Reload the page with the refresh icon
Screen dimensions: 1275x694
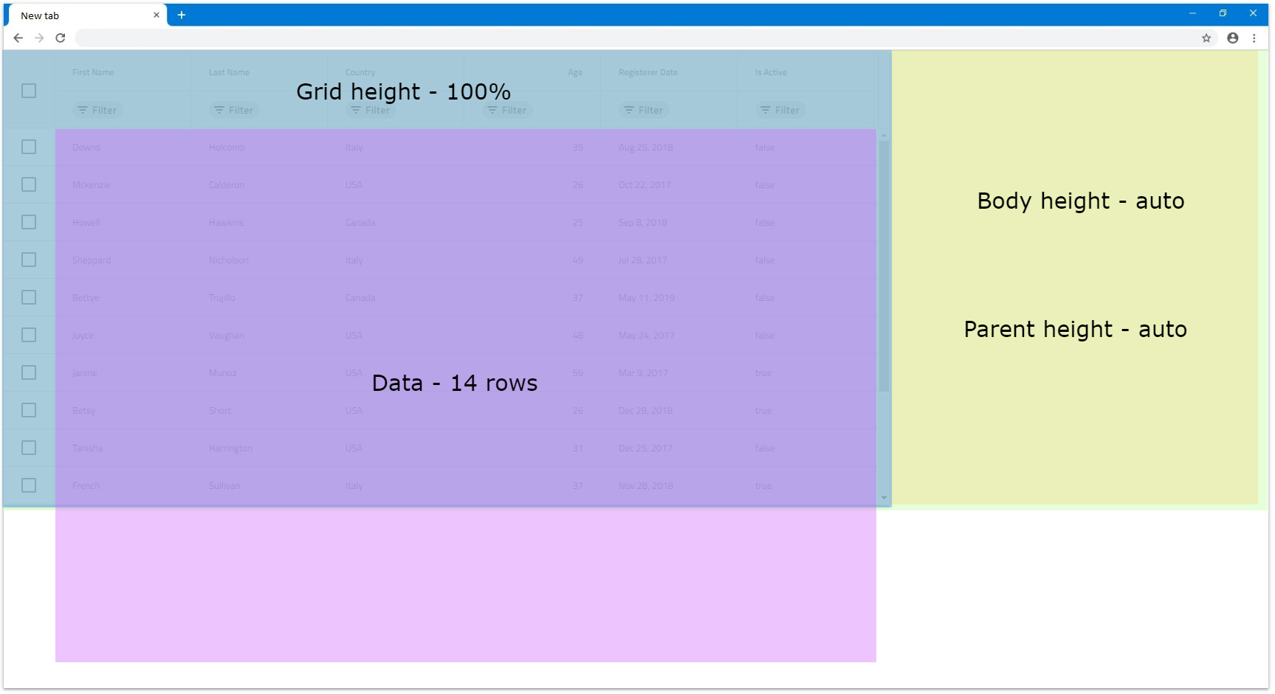[61, 38]
